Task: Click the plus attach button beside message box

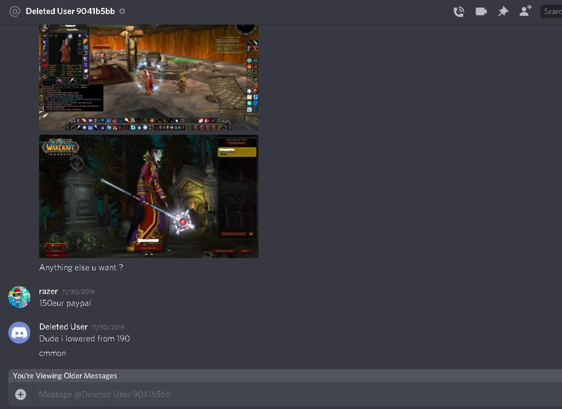Action: (21, 395)
